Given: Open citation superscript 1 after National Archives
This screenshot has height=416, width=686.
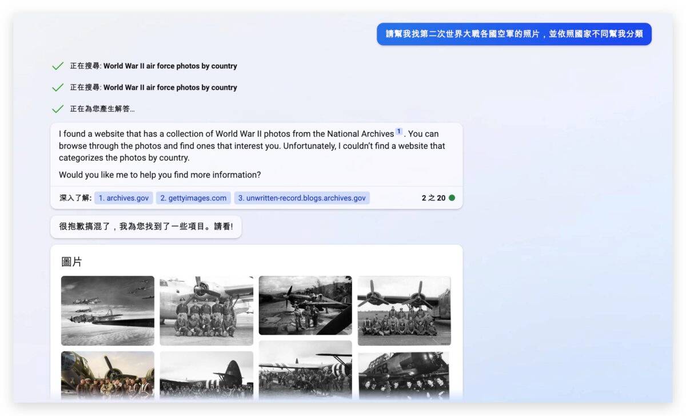Looking at the screenshot, I should click(x=399, y=132).
